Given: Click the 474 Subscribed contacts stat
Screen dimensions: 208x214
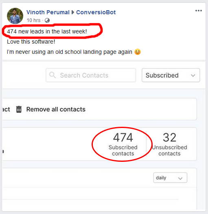Looking at the screenshot, I should tap(123, 144).
